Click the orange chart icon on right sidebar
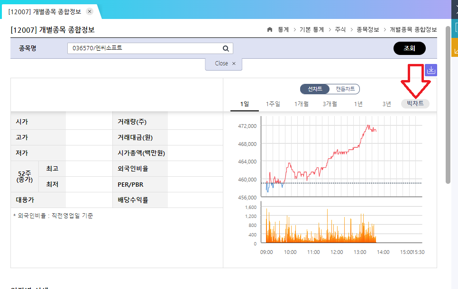The height and width of the screenshot is (289, 458). (455, 49)
